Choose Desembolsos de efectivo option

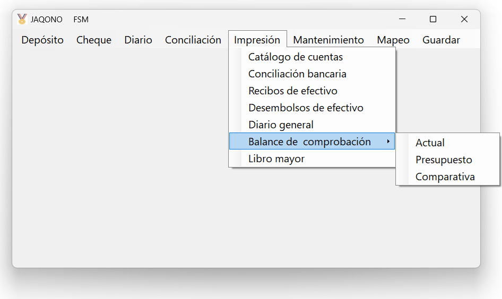(306, 108)
